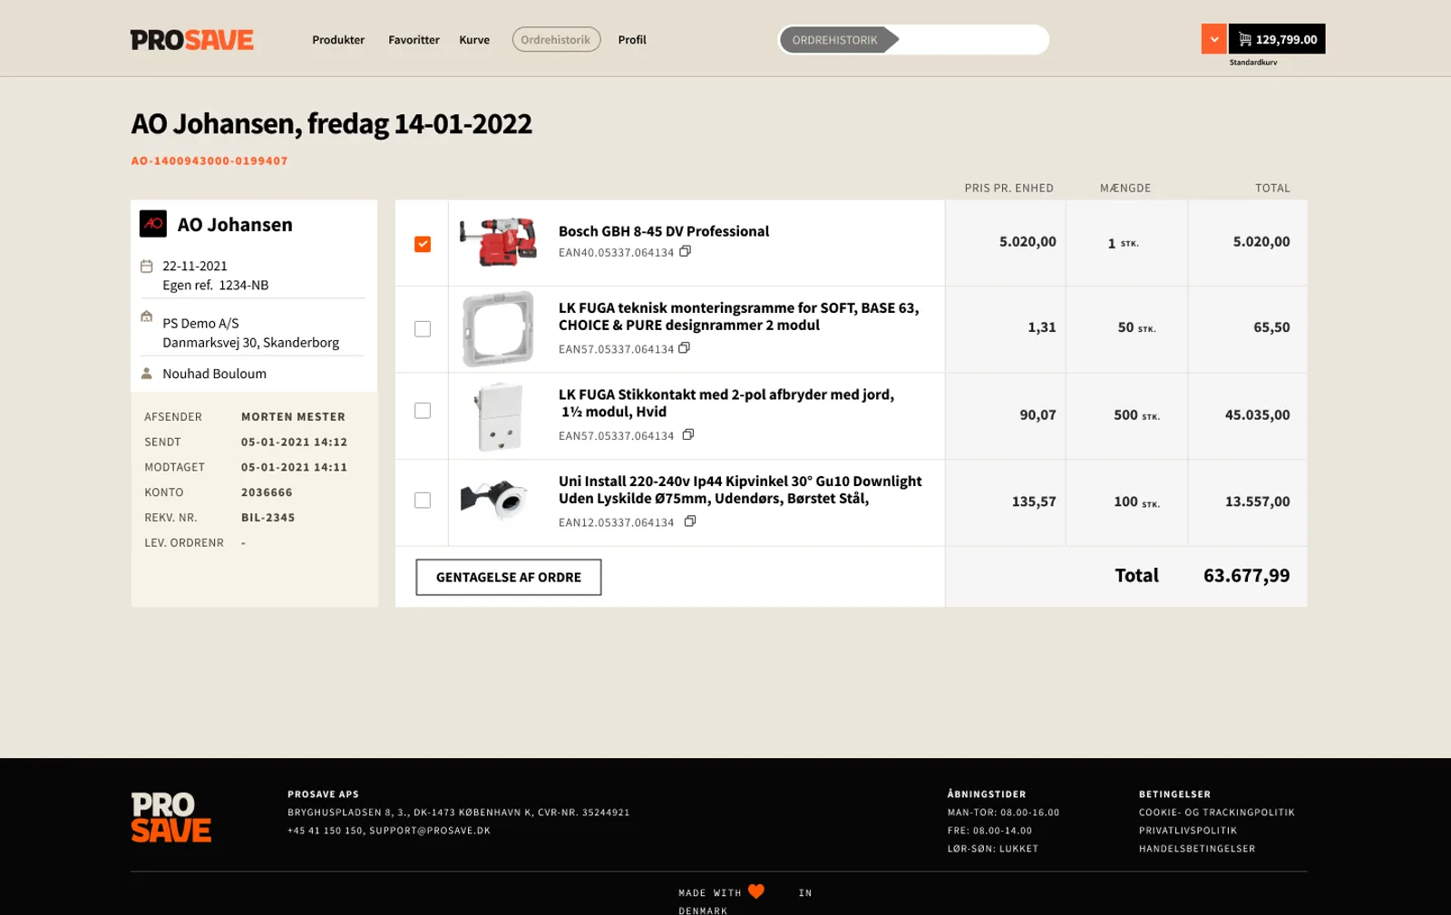Viewport: 1451px width, 915px height.
Task: Open Cookie- og trackingpolitik link
Action: [x=1217, y=813]
